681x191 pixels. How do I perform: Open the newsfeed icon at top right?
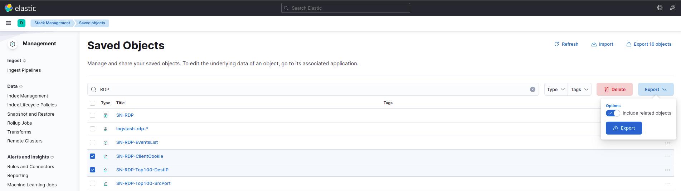pos(672,8)
